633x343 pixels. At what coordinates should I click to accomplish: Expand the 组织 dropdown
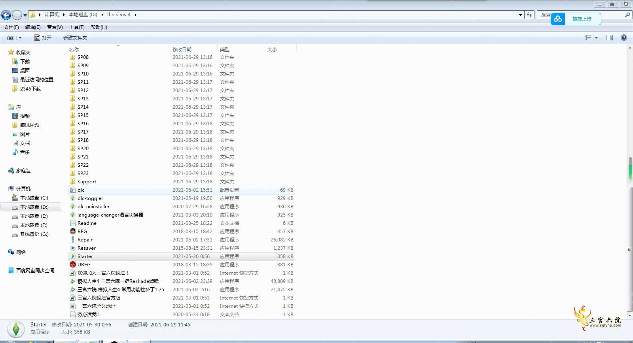[14, 38]
